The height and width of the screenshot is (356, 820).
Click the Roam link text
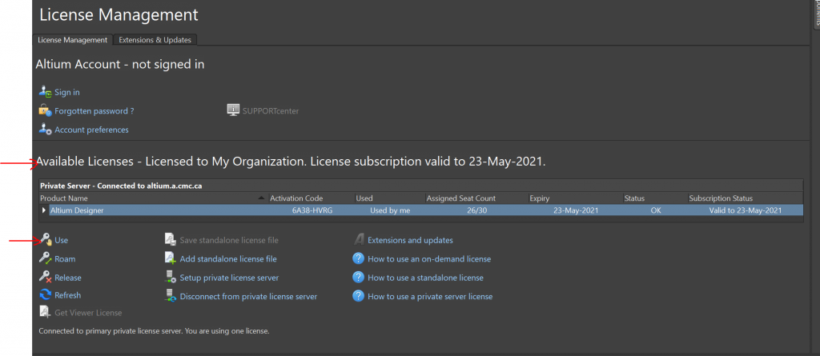point(65,258)
